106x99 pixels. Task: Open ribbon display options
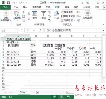click(87, 3)
